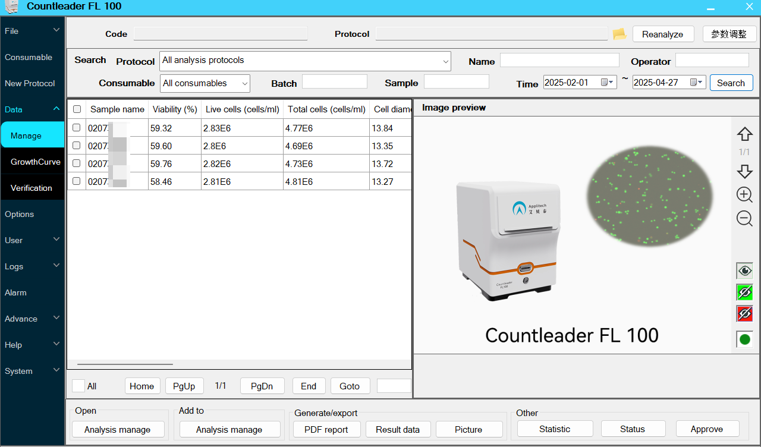Viewport: 761px width, 447px height.
Task: Click the Reanalyze button
Action: [662, 34]
